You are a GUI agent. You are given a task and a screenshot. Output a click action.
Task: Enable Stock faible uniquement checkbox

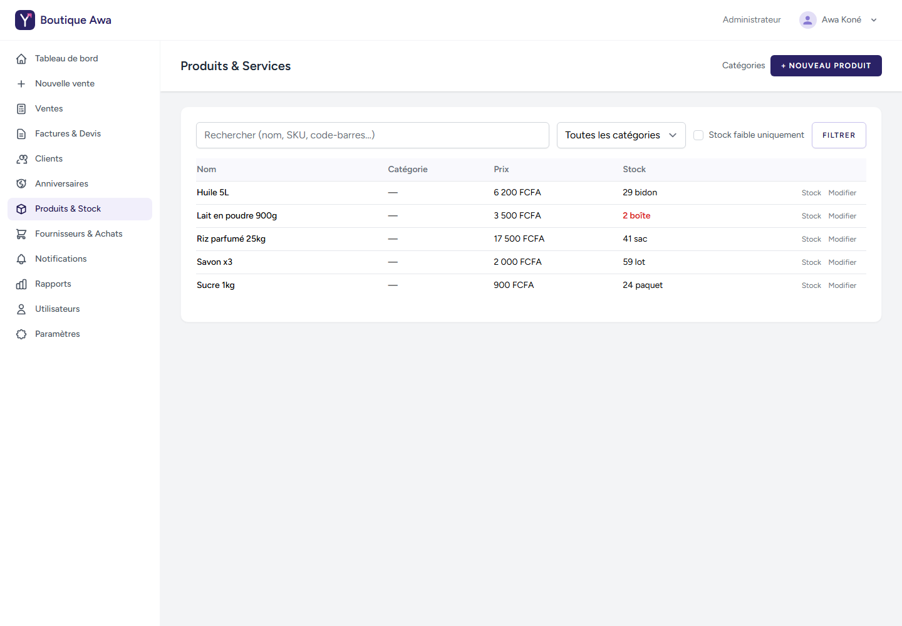pos(698,135)
